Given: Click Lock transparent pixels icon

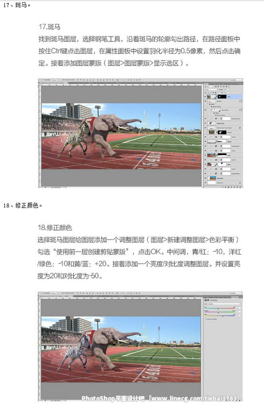Looking at the screenshot, I should point(209,93).
